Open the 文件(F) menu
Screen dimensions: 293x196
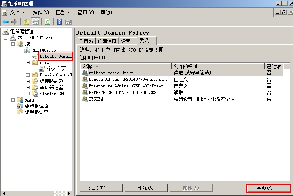point(18,12)
